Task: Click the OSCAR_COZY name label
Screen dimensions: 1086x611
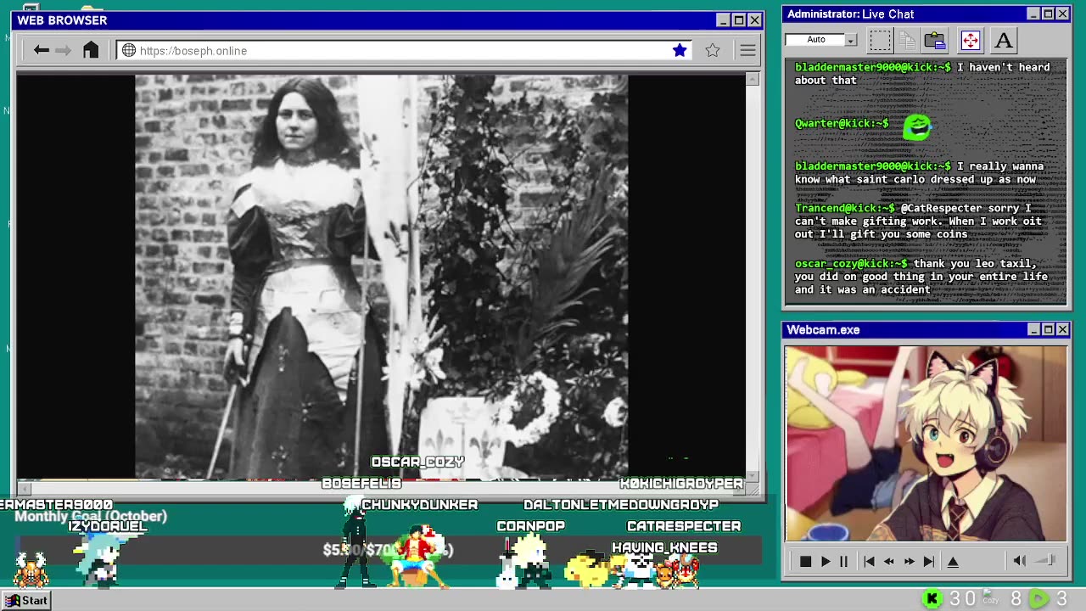Action: tap(417, 462)
